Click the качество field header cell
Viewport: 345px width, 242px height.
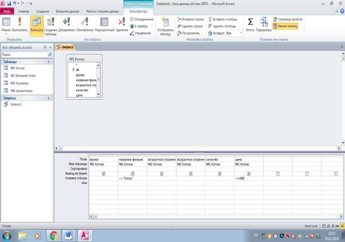[219, 159]
